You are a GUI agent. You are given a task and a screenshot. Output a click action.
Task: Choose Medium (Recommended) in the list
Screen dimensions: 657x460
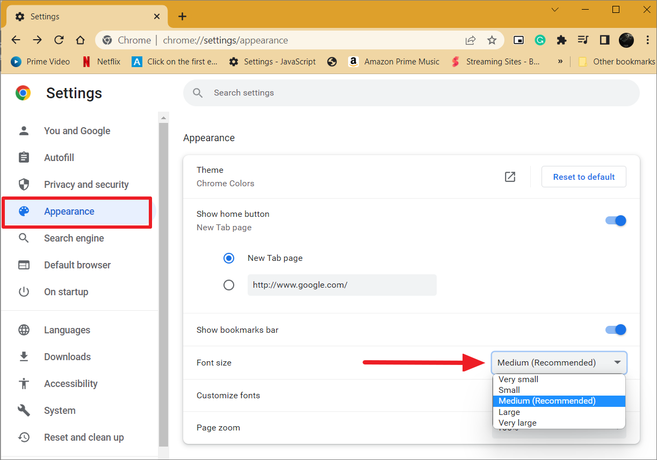[x=559, y=401]
